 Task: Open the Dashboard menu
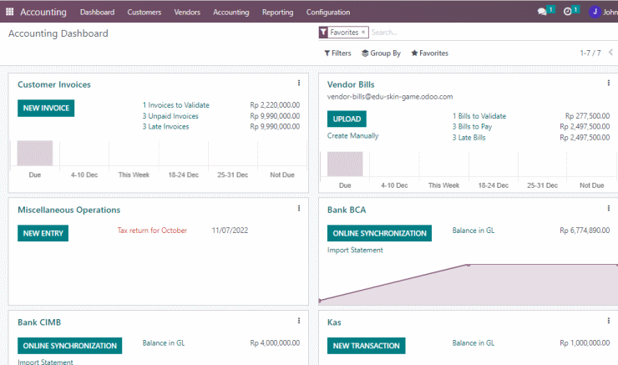tap(98, 13)
